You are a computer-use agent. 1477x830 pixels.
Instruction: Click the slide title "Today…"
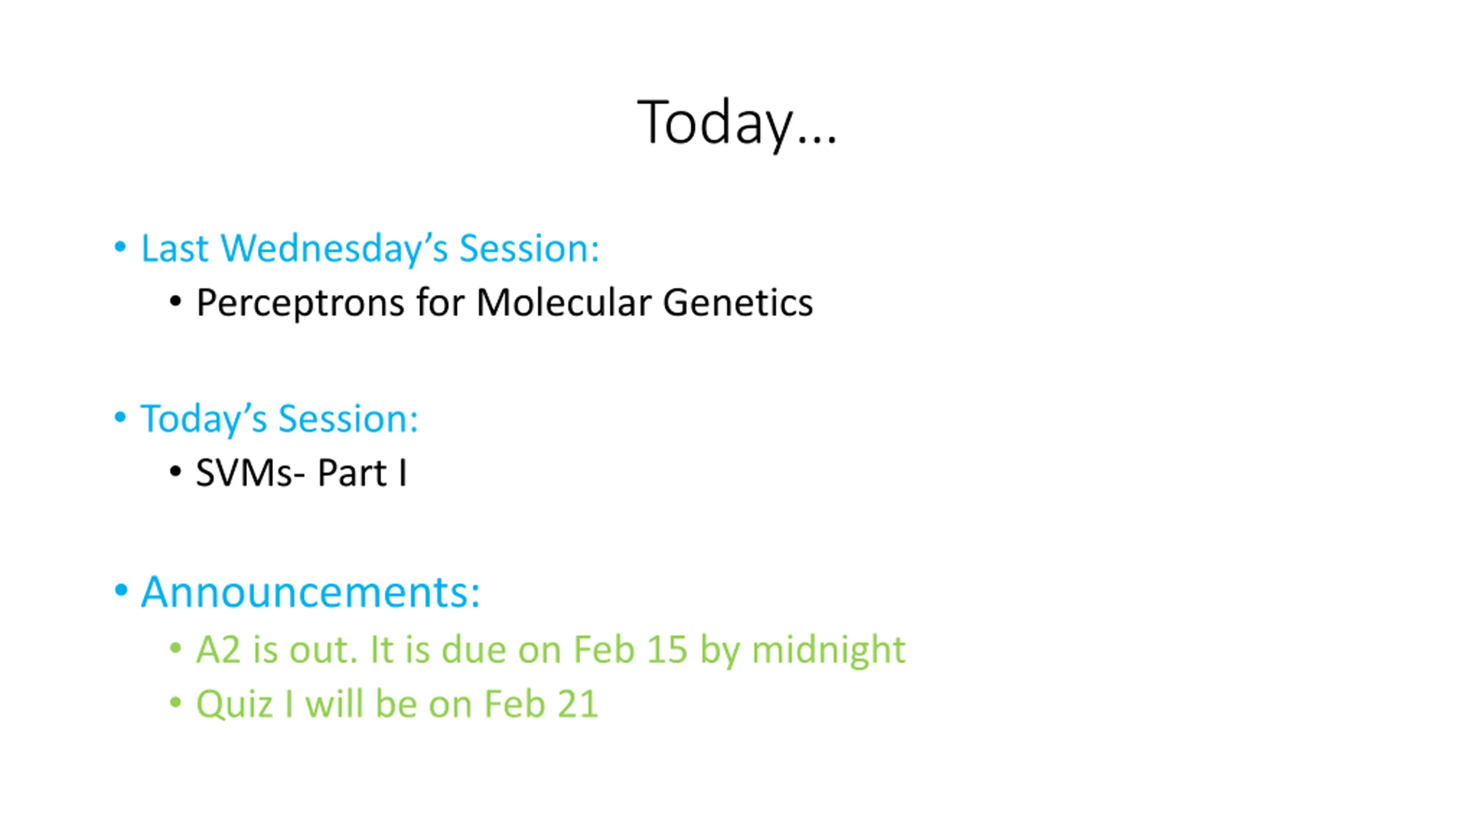(737, 123)
